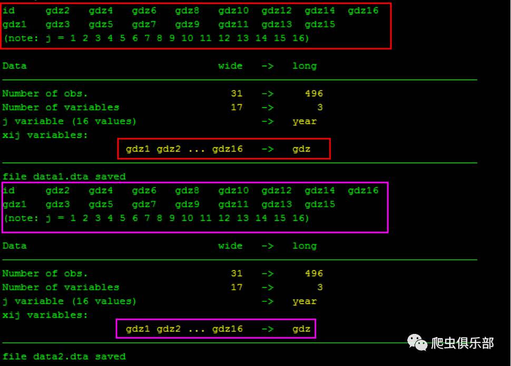Screen dimensions: 511x366
Task: Select "year" j variable in data2 output
Action: 304,302
